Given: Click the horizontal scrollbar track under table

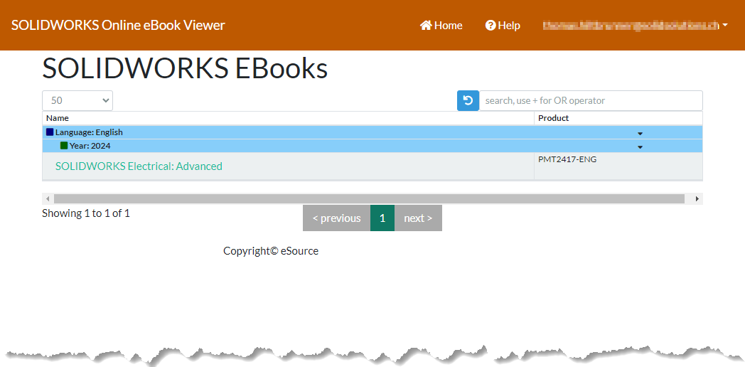Looking at the screenshot, I should [x=370, y=199].
